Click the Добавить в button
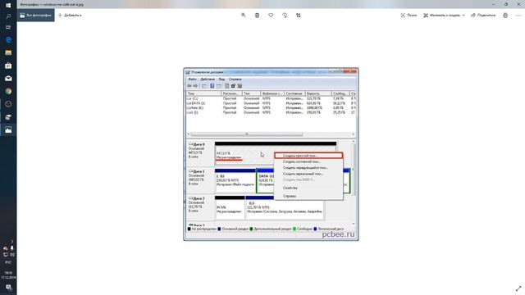This screenshot has height=295, width=525. click(x=70, y=16)
